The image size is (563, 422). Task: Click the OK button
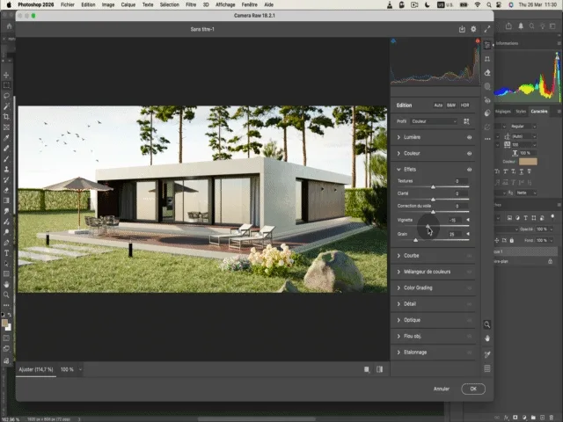[472, 389]
